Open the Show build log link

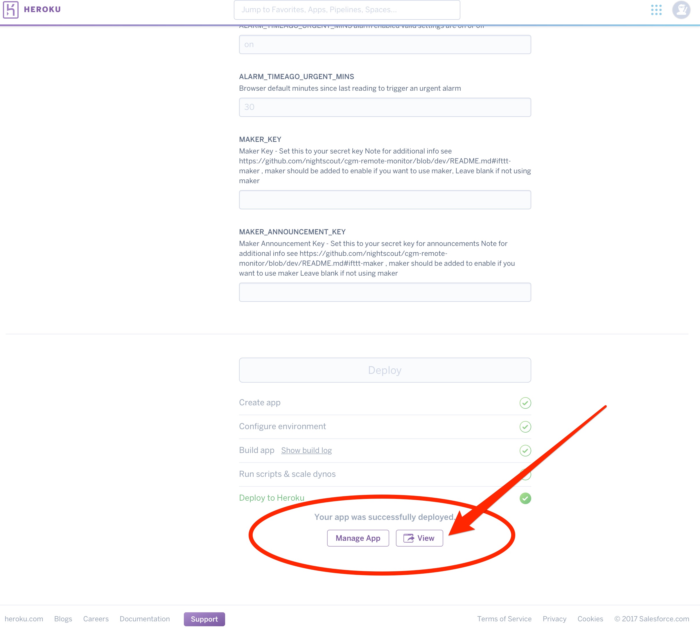pos(306,450)
